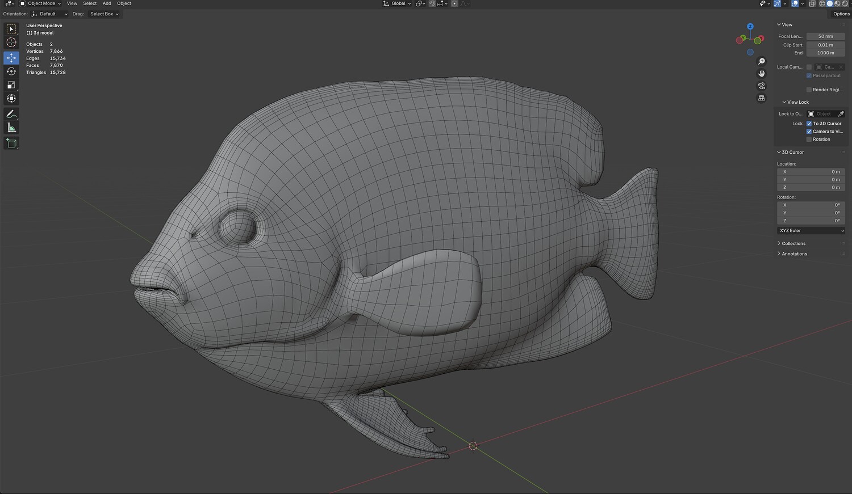The height and width of the screenshot is (494, 852).
Task: Toggle snapping magnet icon
Action: coord(432,3)
